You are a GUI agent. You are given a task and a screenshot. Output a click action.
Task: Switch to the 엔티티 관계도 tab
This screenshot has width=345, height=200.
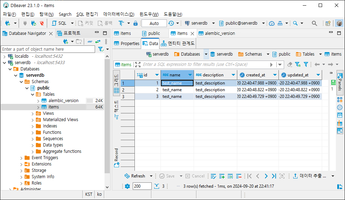pos(177,43)
